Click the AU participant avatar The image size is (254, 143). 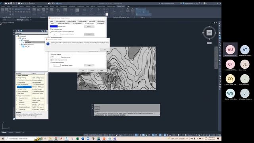click(230, 50)
